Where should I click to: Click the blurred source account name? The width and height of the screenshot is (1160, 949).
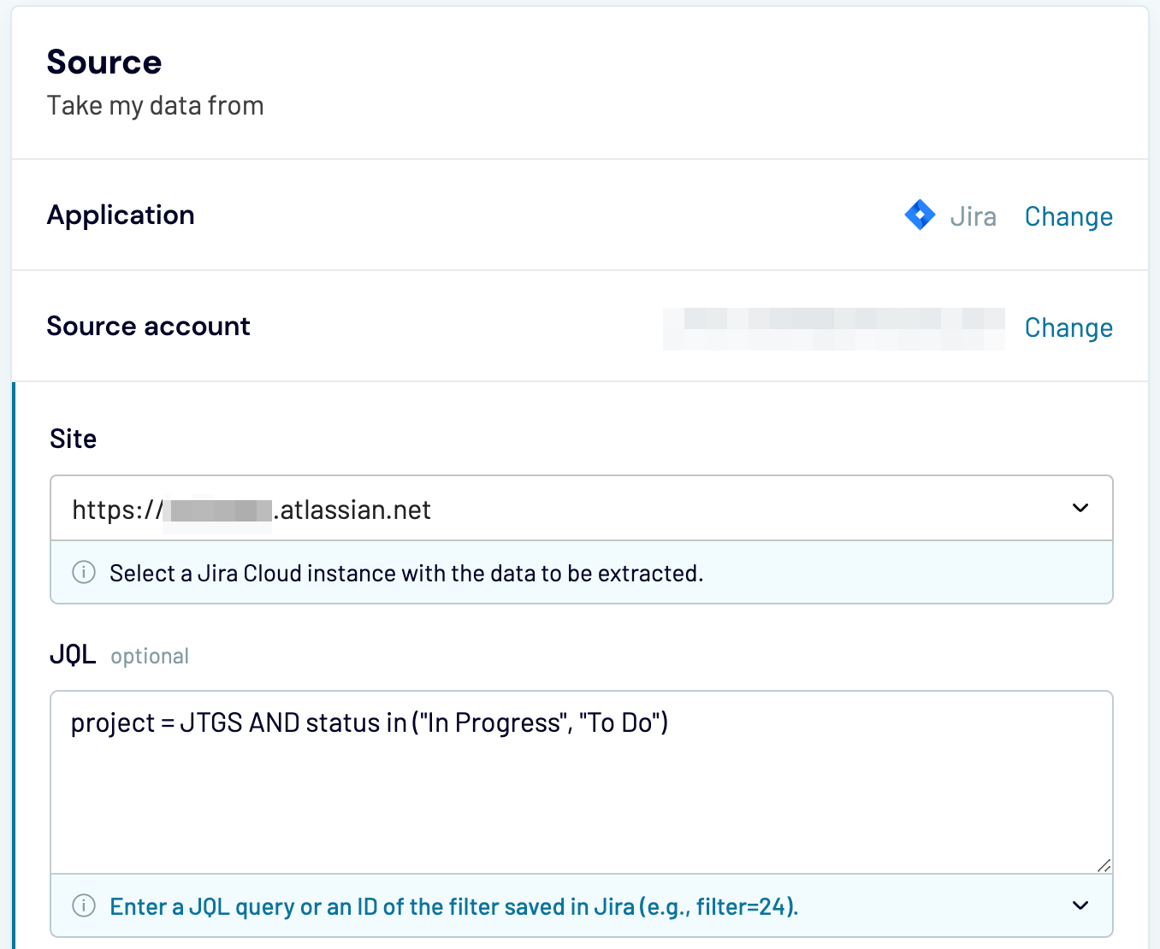833,328
